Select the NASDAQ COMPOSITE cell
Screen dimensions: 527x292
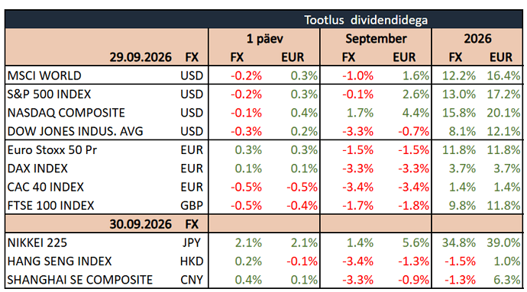(x=66, y=113)
